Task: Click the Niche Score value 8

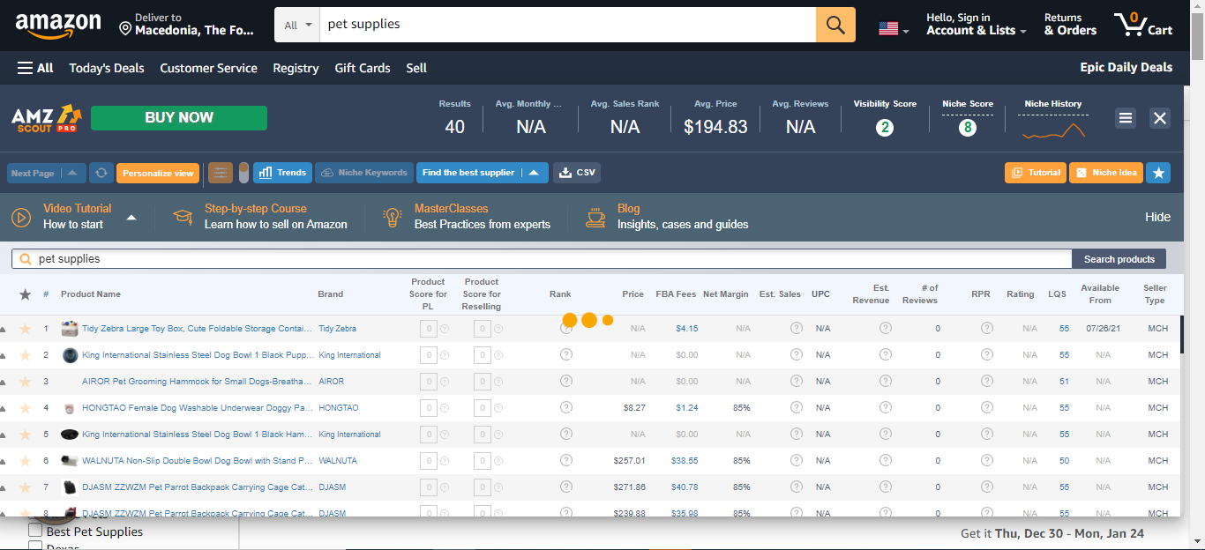Action: [x=968, y=128]
